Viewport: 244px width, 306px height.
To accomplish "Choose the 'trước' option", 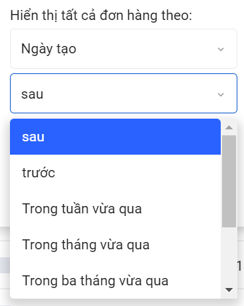I will 115,173.
